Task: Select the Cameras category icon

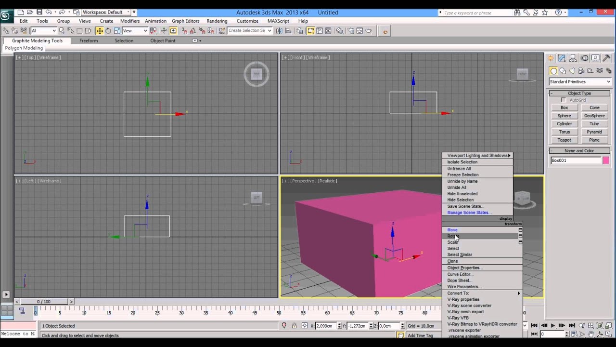Action: pos(581,71)
